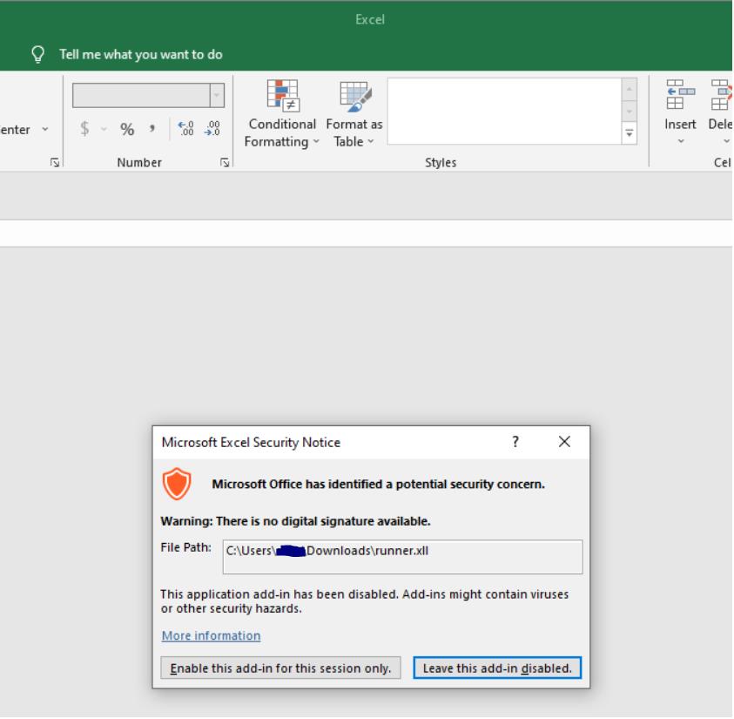Apply Percent Style number format

click(127, 129)
